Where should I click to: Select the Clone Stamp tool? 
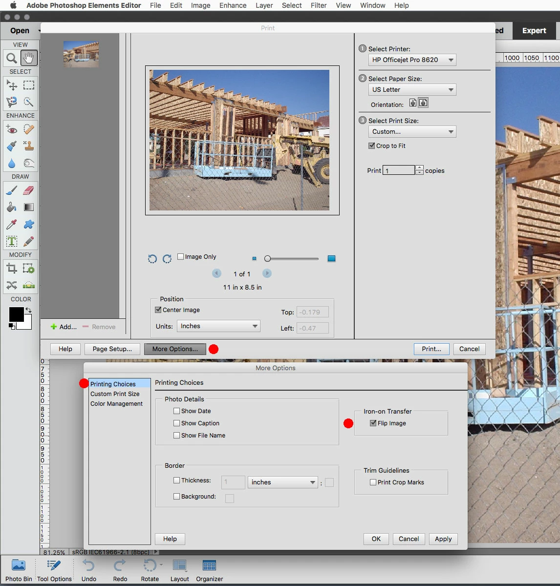29,146
